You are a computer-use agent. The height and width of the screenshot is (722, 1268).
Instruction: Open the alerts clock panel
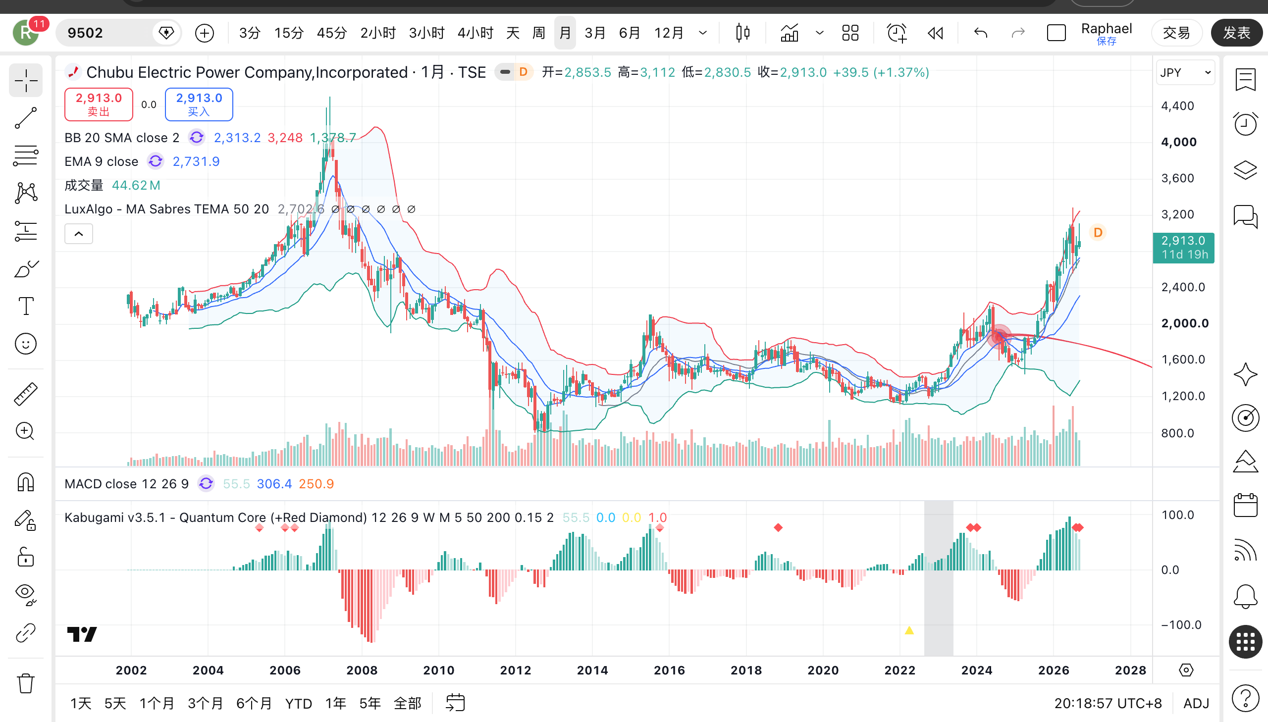click(x=1245, y=124)
